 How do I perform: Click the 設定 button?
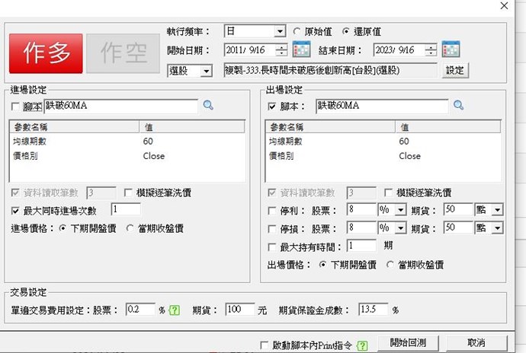coord(455,70)
